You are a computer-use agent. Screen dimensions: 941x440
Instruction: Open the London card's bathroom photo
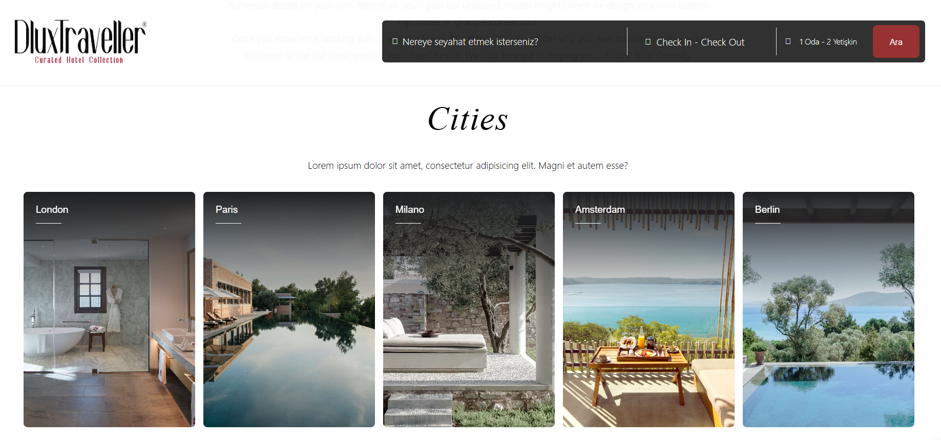[109, 322]
